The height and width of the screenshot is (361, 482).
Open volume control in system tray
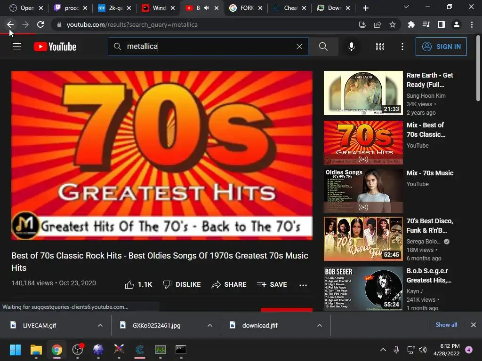tap(423, 350)
